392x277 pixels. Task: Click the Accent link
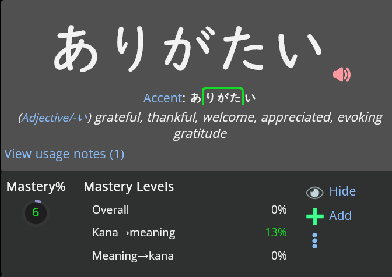point(162,98)
